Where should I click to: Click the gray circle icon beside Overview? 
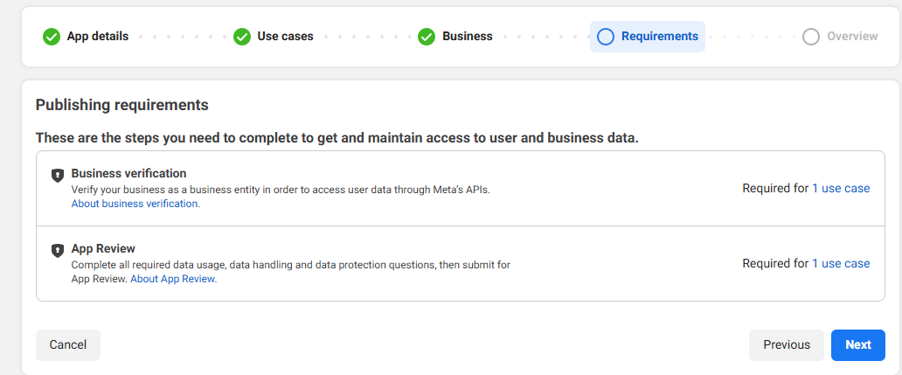pos(811,37)
